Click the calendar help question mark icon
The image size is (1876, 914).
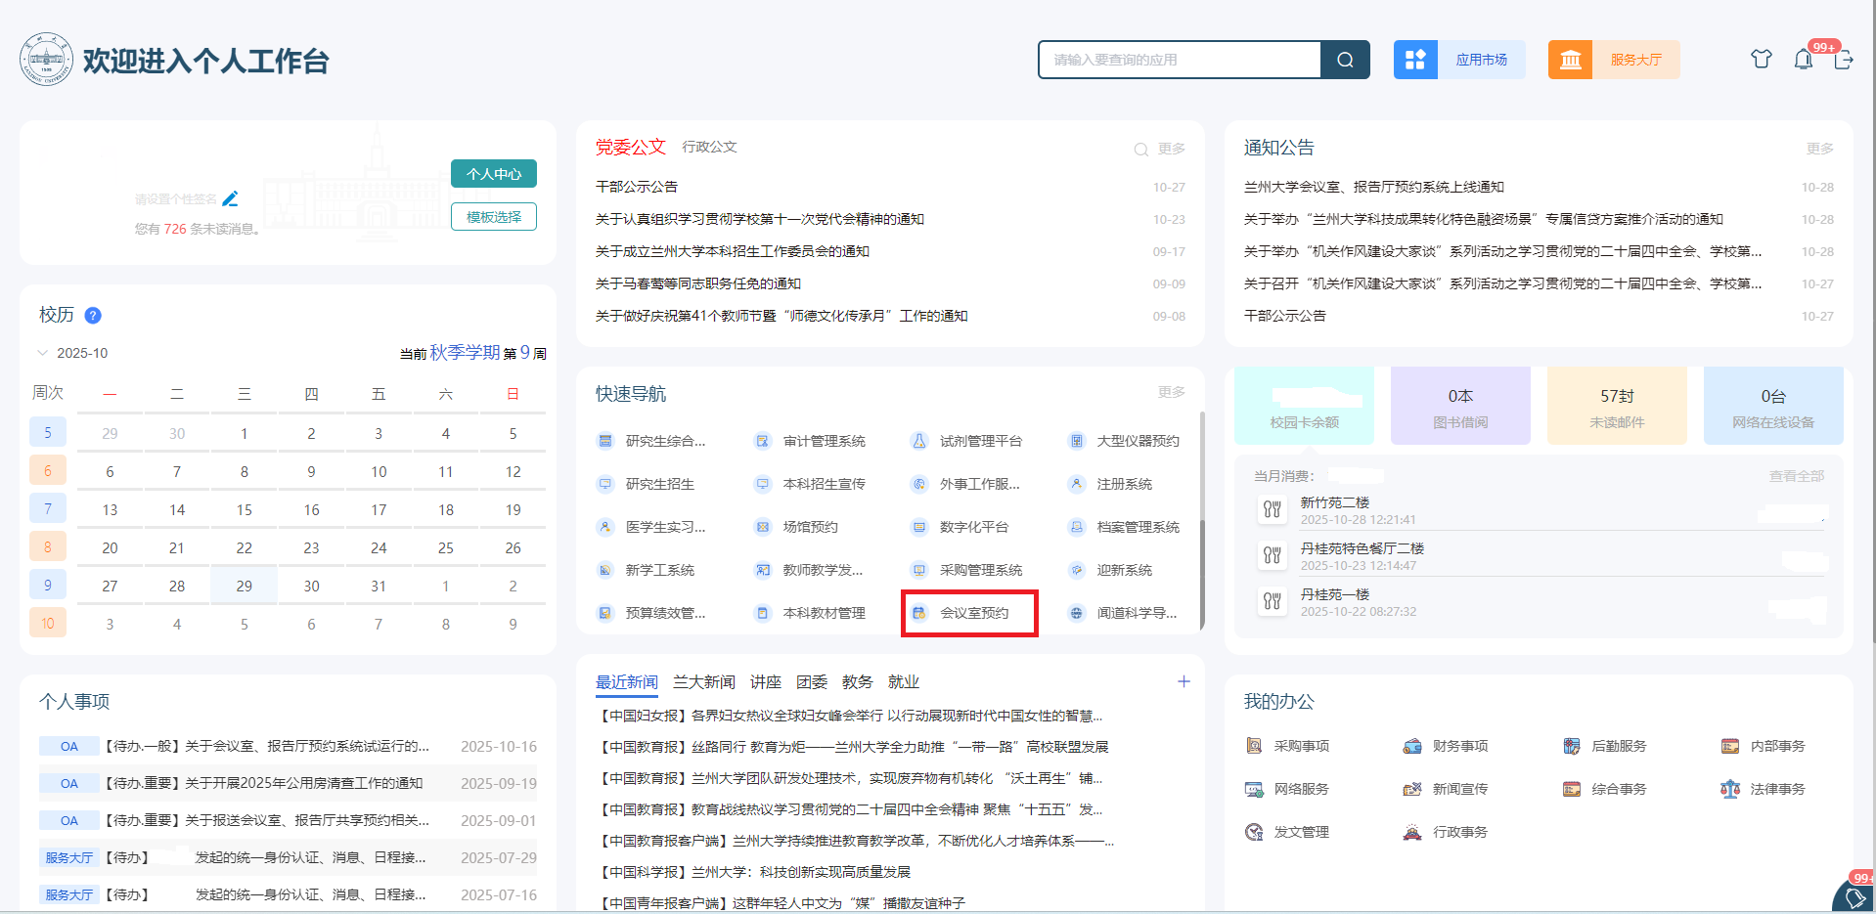(93, 316)
